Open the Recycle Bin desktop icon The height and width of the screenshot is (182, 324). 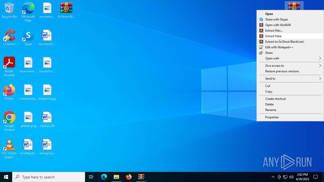9,11
